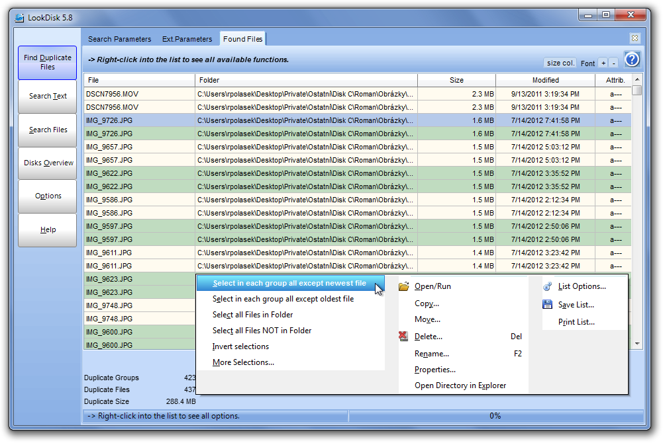Sort by the Attrib. column header

(x=613, y=80)
